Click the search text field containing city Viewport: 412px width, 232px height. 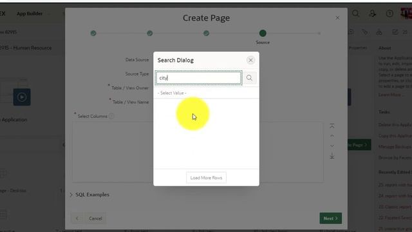pyautogui.click(x=198, y=78)
